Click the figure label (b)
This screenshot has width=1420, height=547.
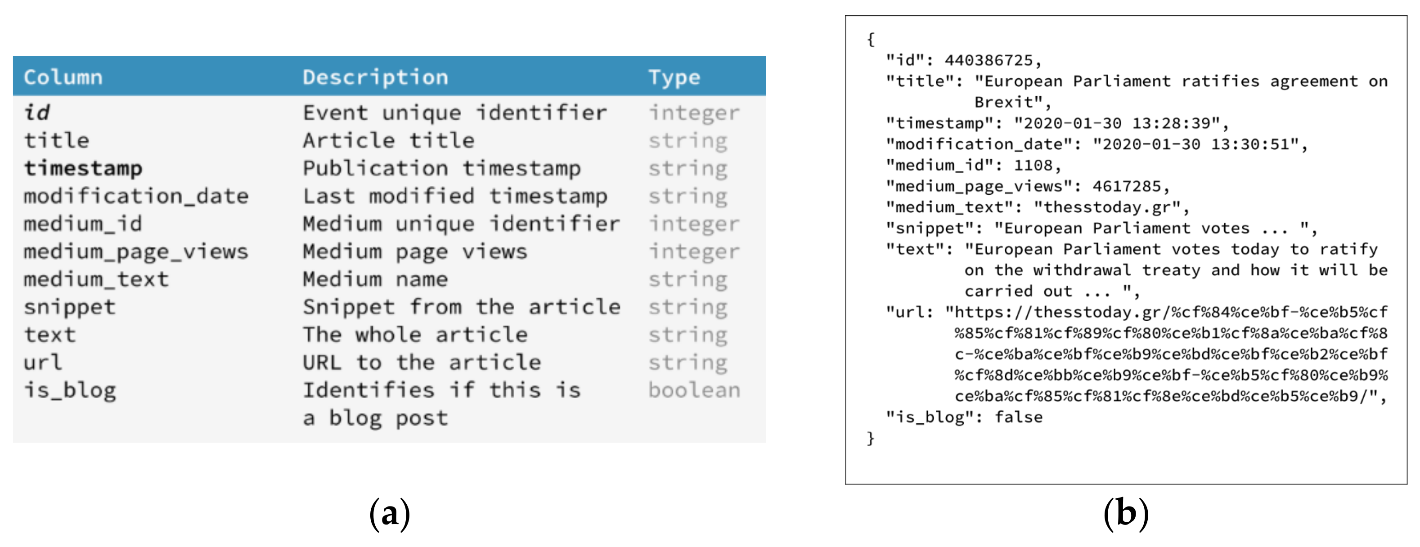(x=1126, y=513)
